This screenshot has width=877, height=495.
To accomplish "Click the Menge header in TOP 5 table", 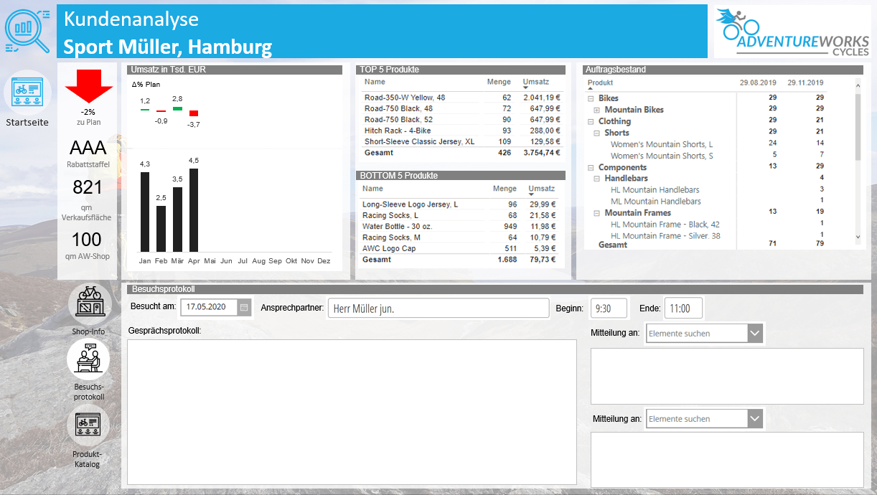I will click(499, 82).
